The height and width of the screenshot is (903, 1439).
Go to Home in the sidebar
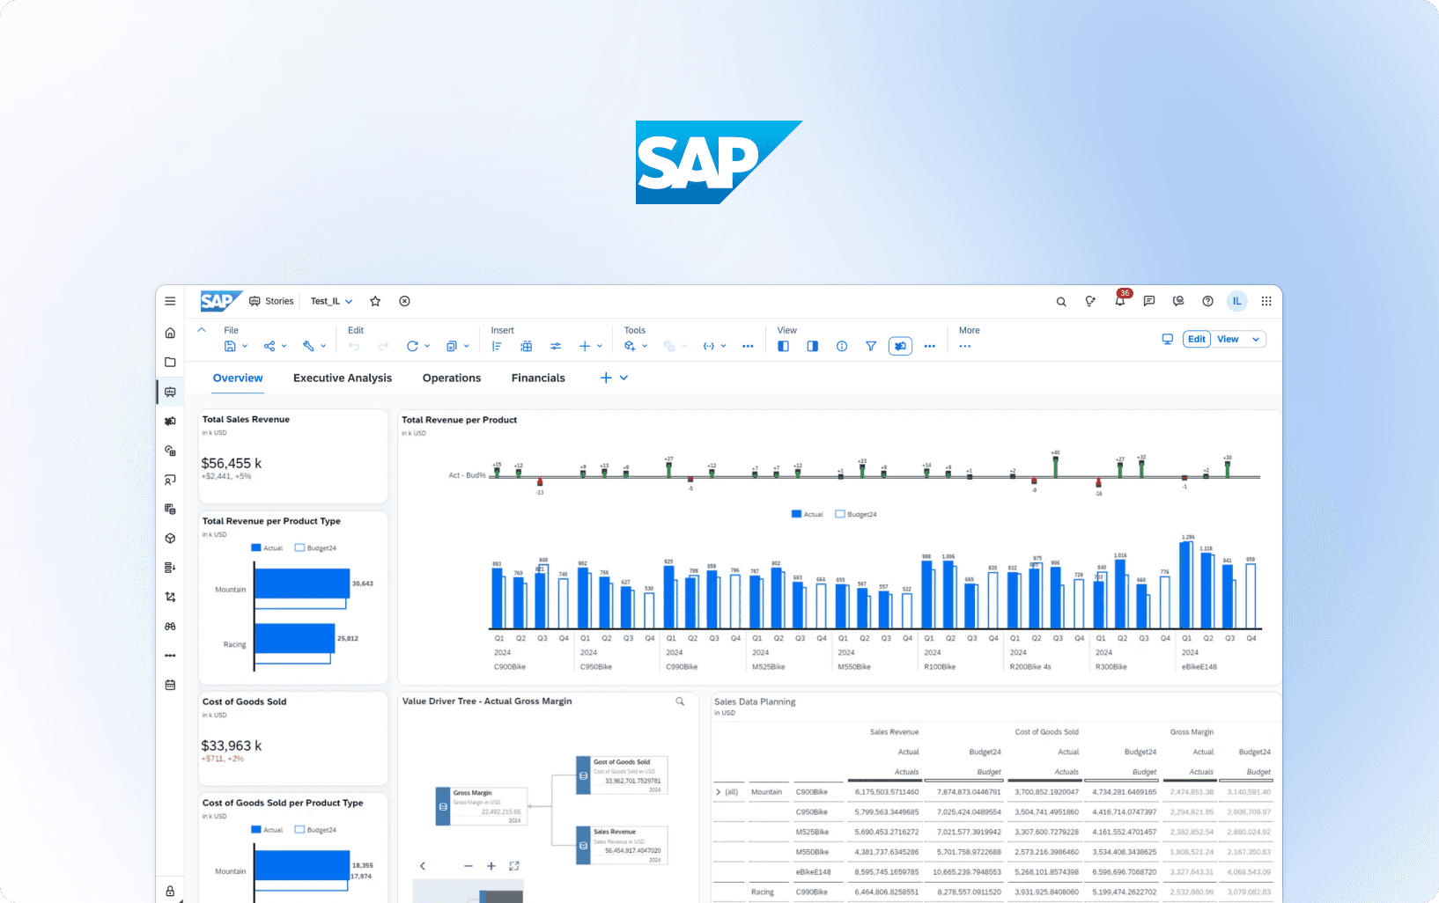click(170, 333)
